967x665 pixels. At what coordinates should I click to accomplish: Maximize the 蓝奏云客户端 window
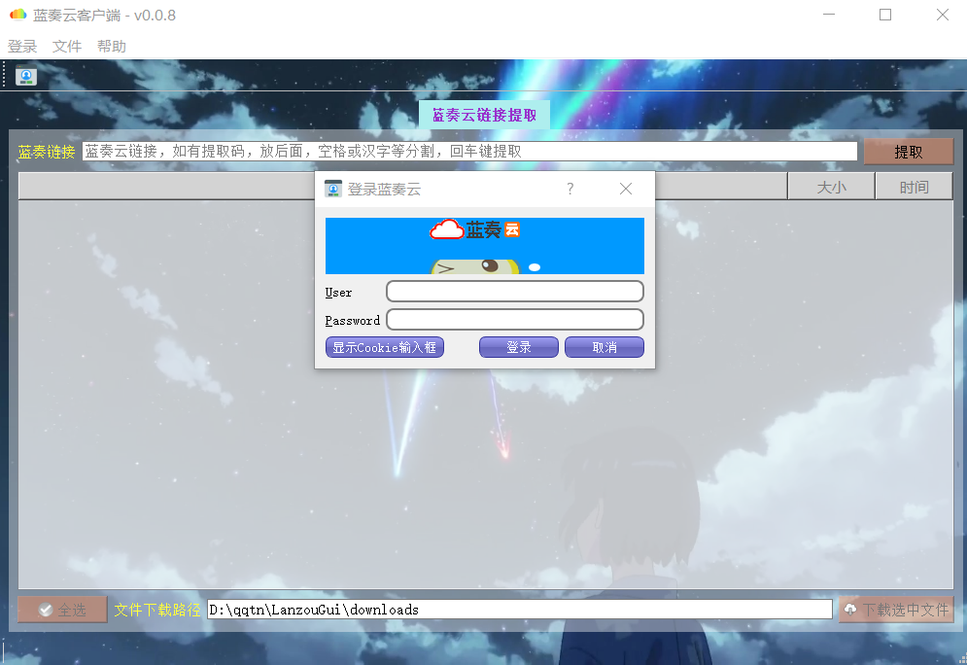click(885, 15)
